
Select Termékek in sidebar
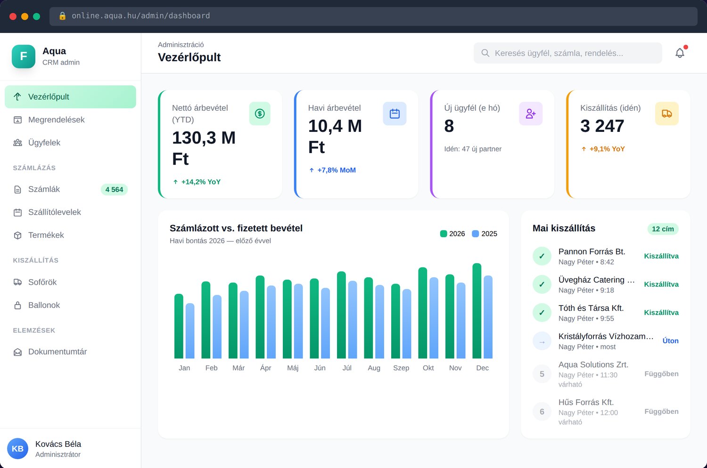[70, 235]
